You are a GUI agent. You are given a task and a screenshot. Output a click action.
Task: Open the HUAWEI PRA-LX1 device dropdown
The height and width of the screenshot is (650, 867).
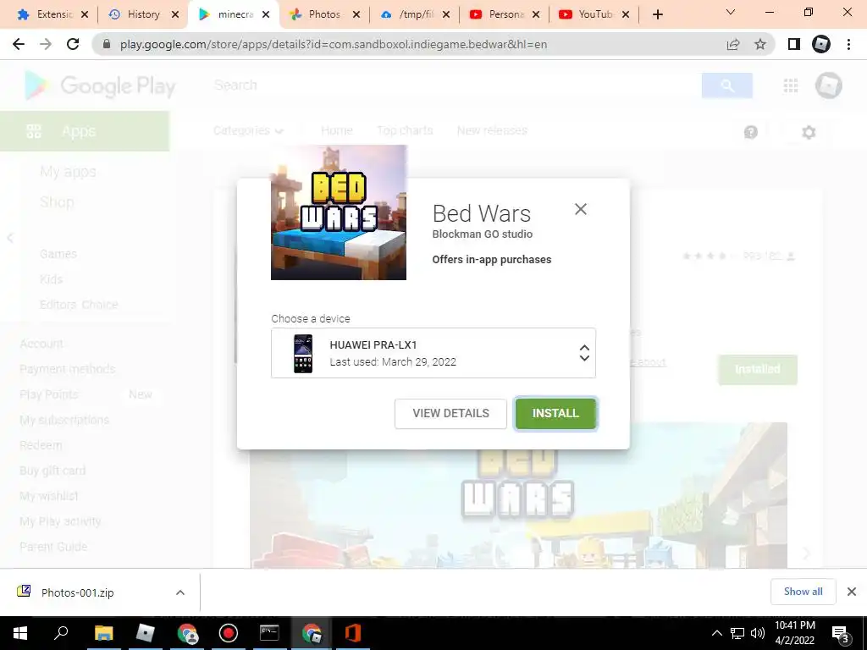[x=433, y=353]
